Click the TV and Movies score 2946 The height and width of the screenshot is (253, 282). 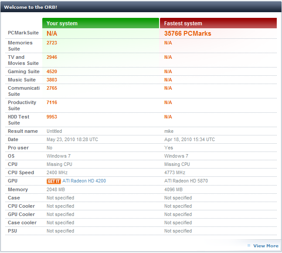click(x=52, y=57)
